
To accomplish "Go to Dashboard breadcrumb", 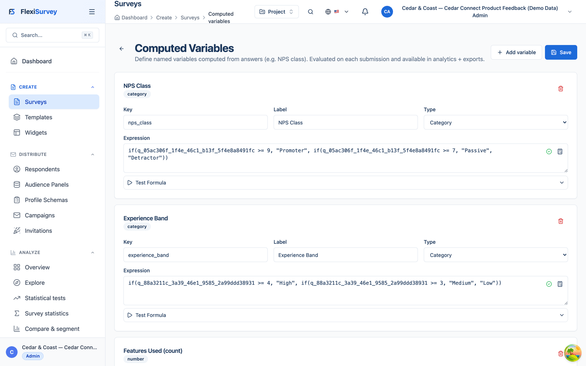I will pyautogui.click(x=131, y=18).
